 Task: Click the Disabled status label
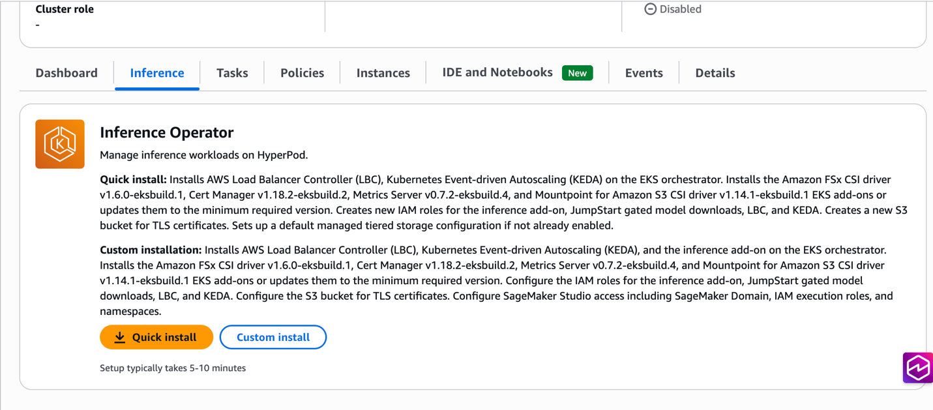point(681,9)
